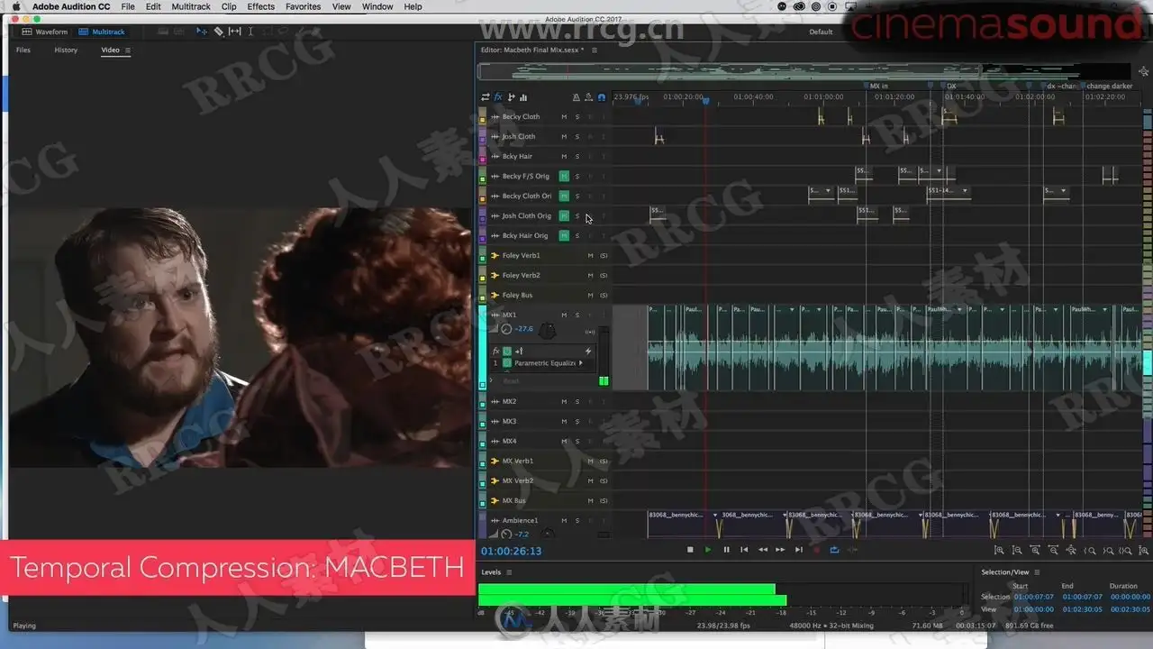Open the Clip menu
Screen dimensions: 1153x649
point(229,6)
